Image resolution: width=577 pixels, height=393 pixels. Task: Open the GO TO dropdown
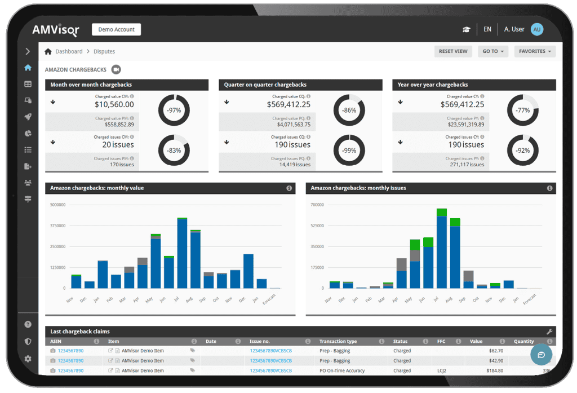[x=493, y=51]
